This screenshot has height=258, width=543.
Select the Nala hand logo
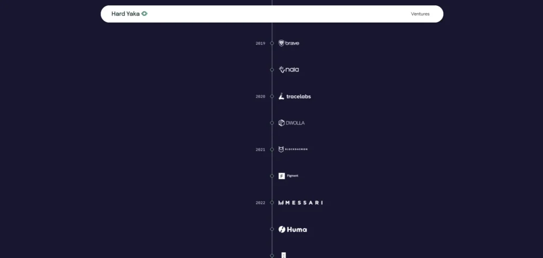coord(289,69)
